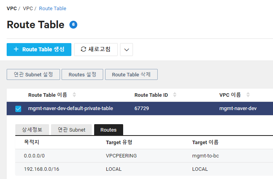Click the 새로고침 refresh button

click(95, 49)
